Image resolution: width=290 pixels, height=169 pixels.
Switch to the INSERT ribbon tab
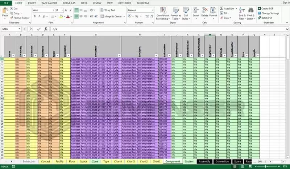[32, 3]
